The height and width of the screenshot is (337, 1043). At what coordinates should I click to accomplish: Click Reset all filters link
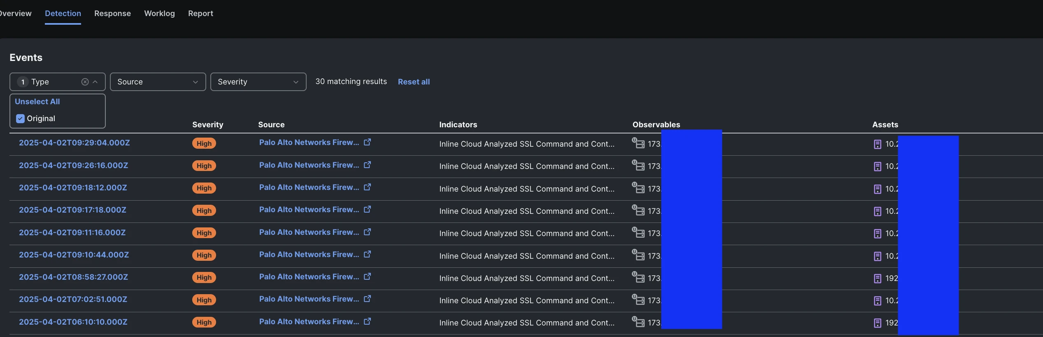414,82
